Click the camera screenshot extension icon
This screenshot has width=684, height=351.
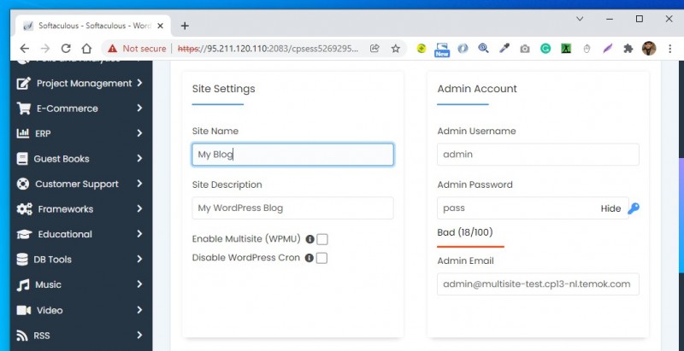(525, 49)
